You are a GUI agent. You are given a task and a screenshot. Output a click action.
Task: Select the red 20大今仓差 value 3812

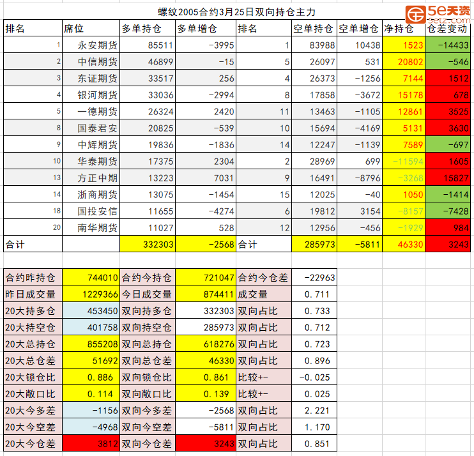click(90, 444)
